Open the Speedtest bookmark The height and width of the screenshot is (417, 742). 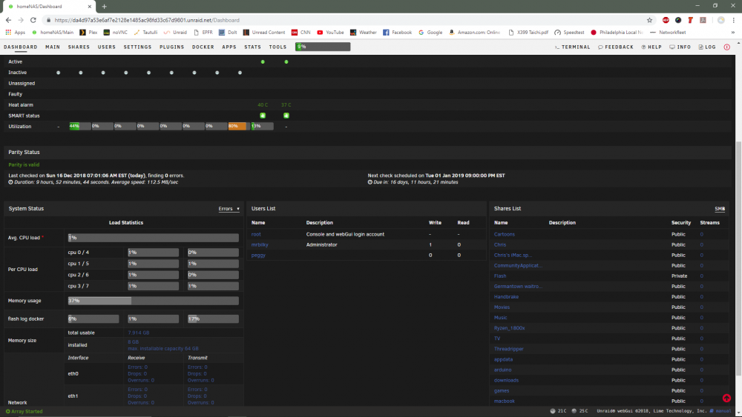tap(569, 33)
